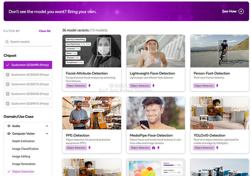Deselect the Qualcomm QCS6490 (Proxy) chipset filter
Viewport: 251px width, 176px height.
click(28, 65)
